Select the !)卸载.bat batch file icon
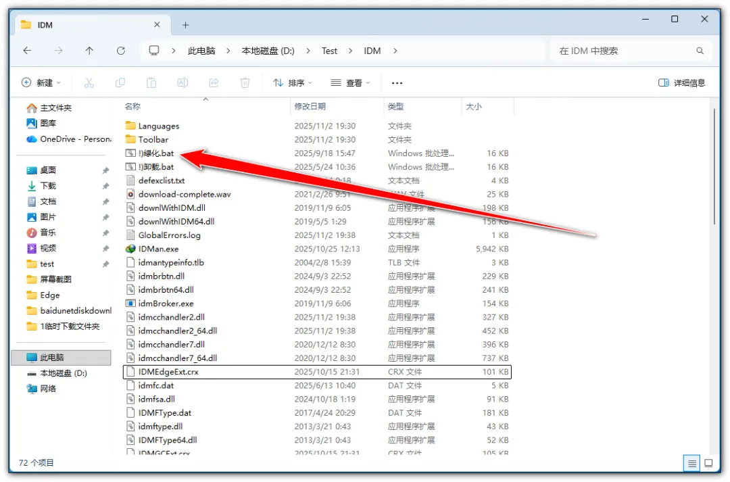Image resolution: width=730 pixels, height=482 pixels. click(x=130, y=167)
